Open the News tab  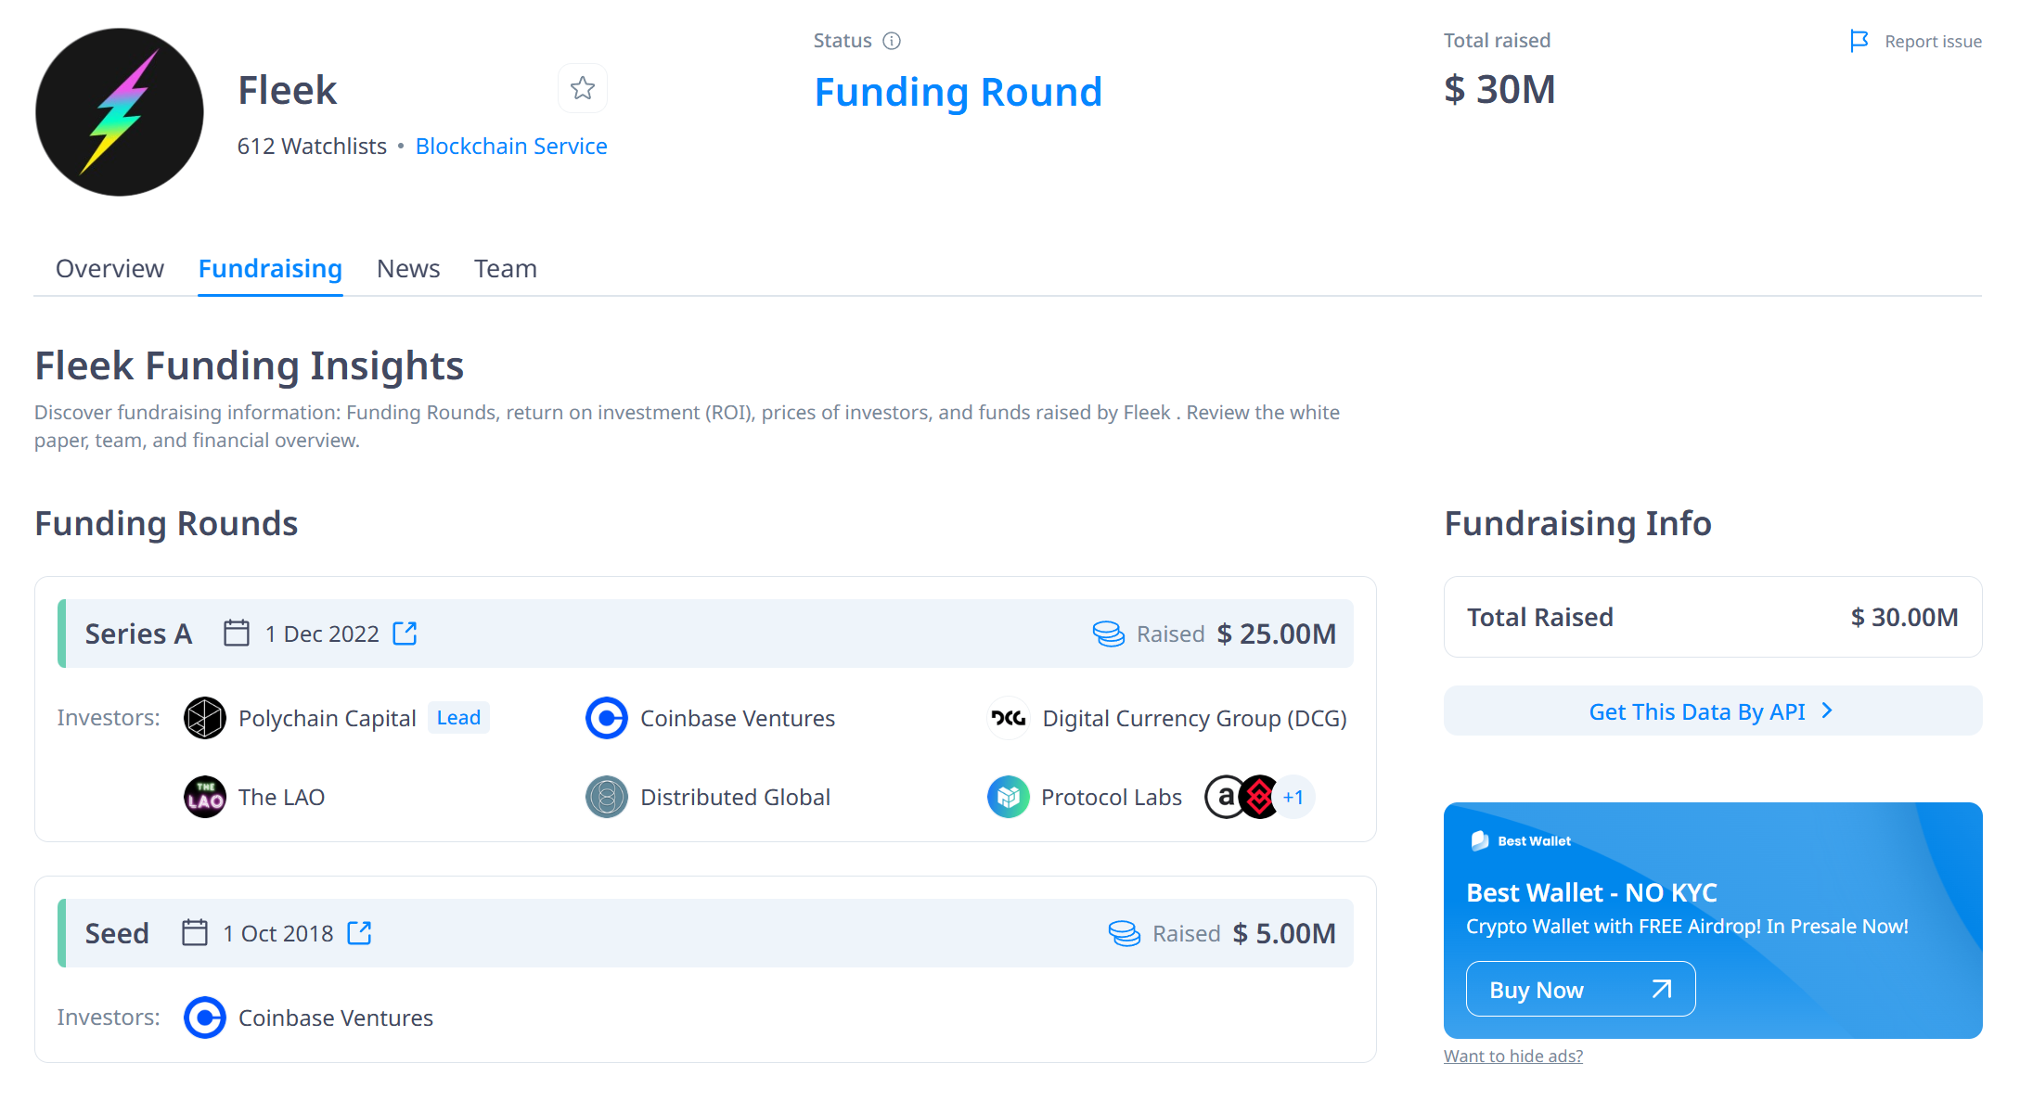point(408,268)
